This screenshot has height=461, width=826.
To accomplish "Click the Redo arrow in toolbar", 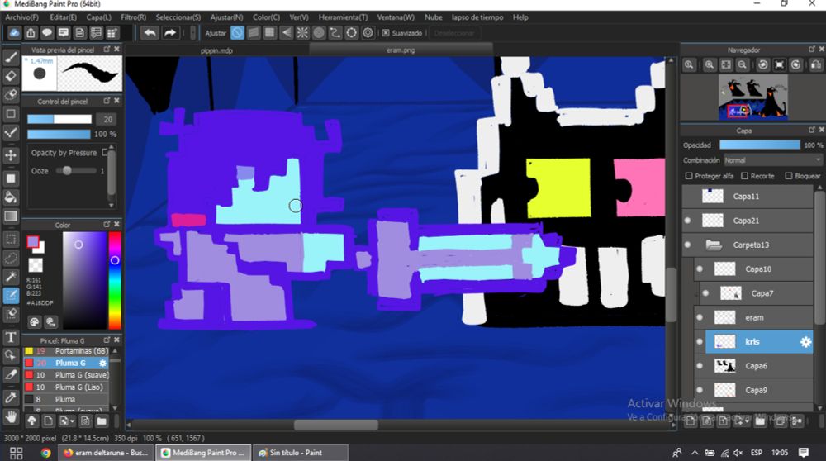I will pos(169,33).
